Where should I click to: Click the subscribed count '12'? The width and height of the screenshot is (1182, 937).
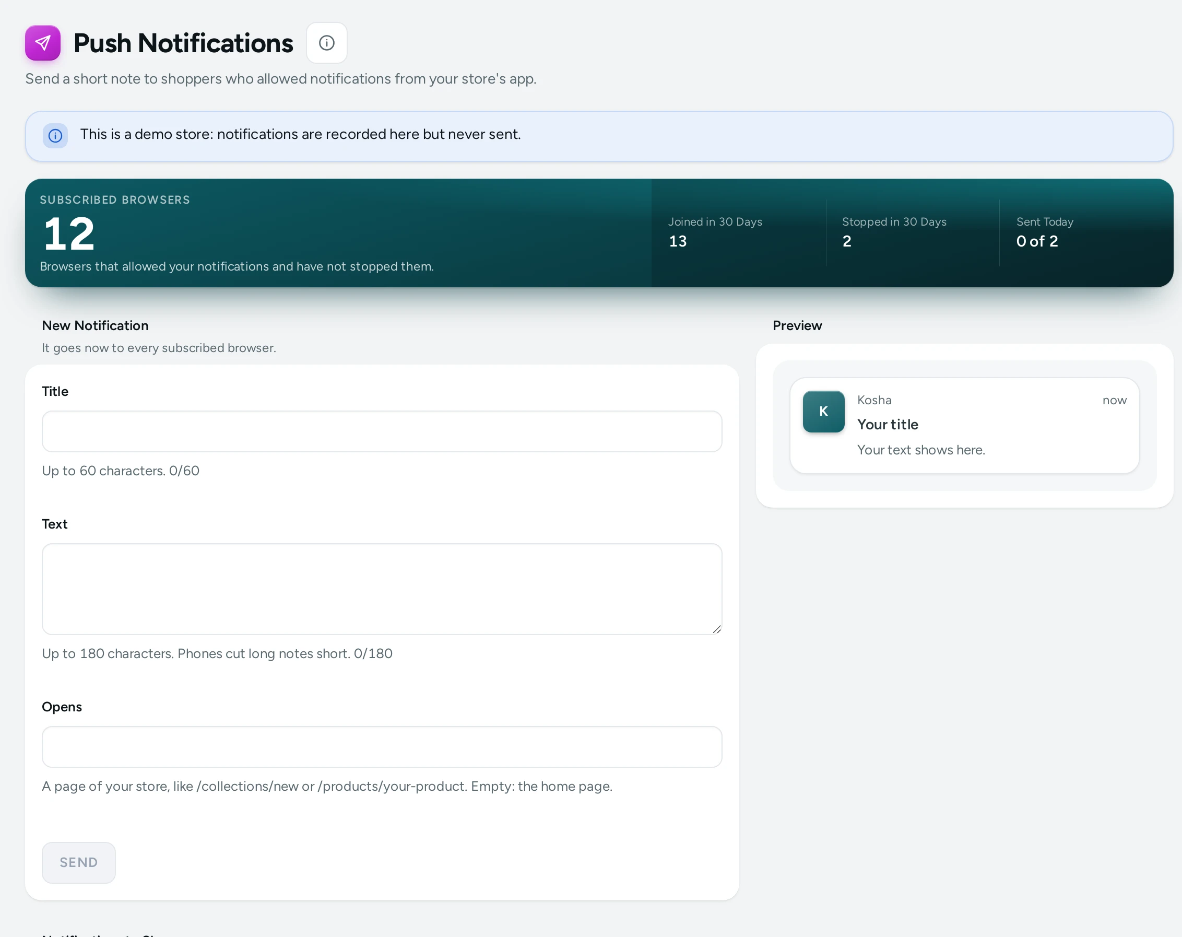(x=69, y=233)
